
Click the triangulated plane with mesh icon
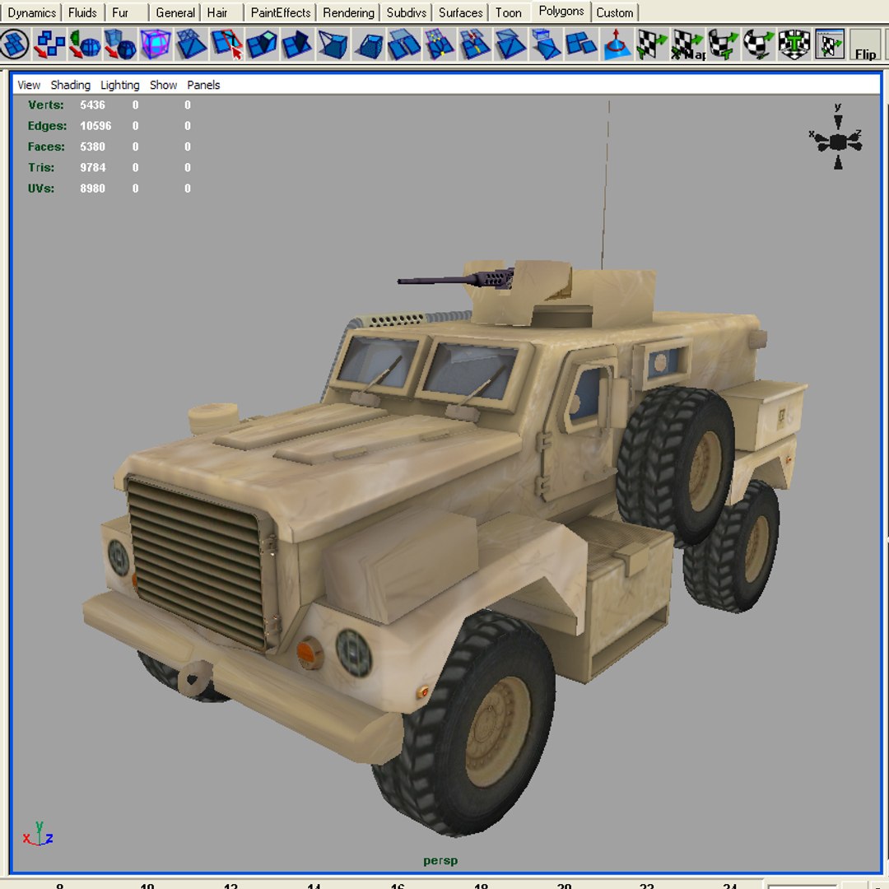[191, 44]
